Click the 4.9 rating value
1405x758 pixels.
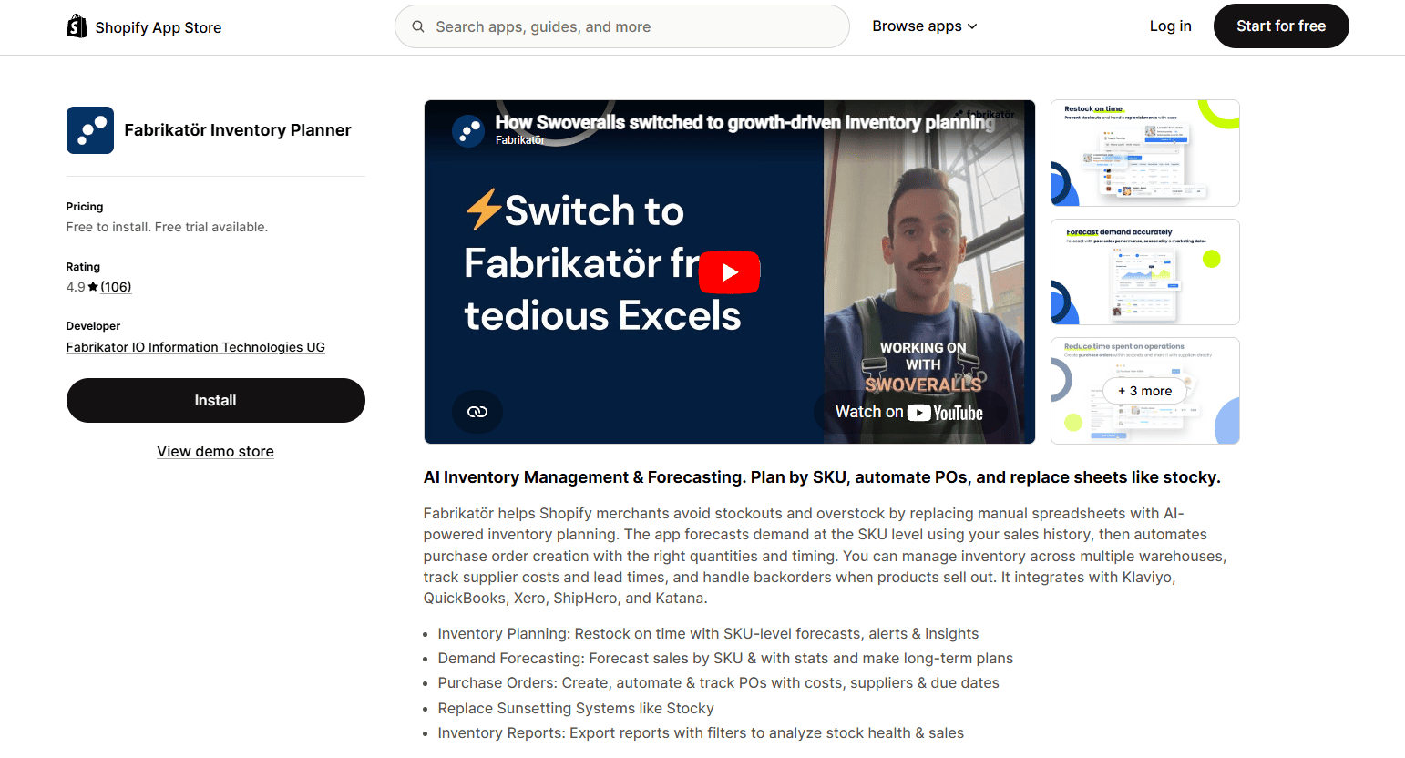pyautogui.click(x=76, y=287)
